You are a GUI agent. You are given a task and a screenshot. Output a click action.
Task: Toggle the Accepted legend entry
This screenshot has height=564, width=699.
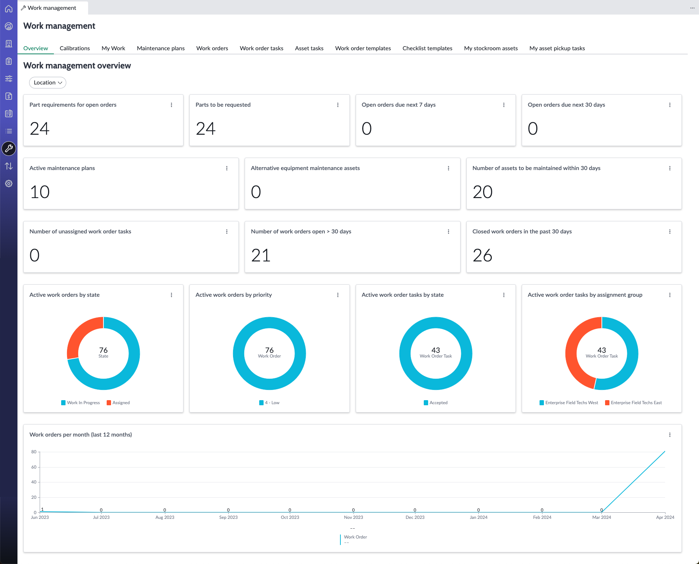(436, 403)
